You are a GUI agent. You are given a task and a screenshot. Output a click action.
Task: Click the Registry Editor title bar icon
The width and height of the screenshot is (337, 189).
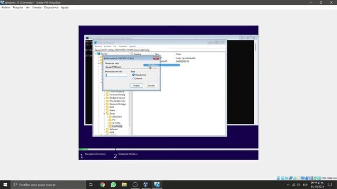[x=95, y=43]
